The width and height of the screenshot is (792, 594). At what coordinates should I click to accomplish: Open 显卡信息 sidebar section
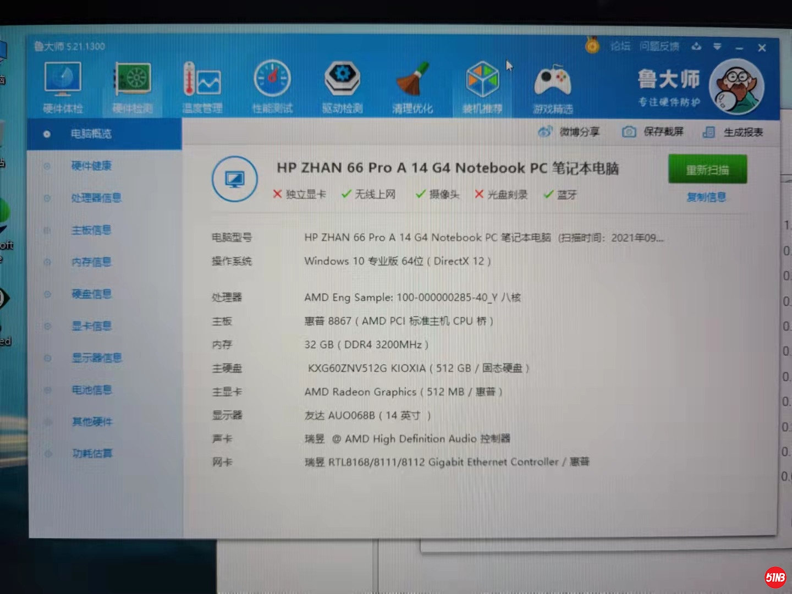(91, 326)
